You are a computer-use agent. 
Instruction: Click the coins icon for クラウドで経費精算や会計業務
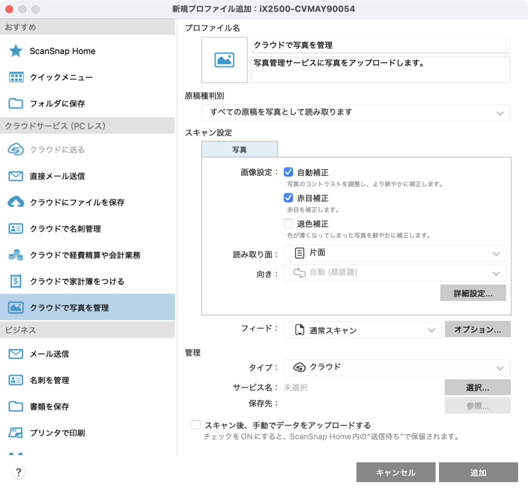click(16, 255)
